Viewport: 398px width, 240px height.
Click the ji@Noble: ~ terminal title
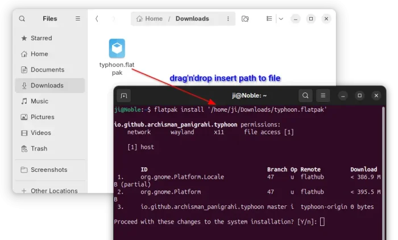point(249,96)
